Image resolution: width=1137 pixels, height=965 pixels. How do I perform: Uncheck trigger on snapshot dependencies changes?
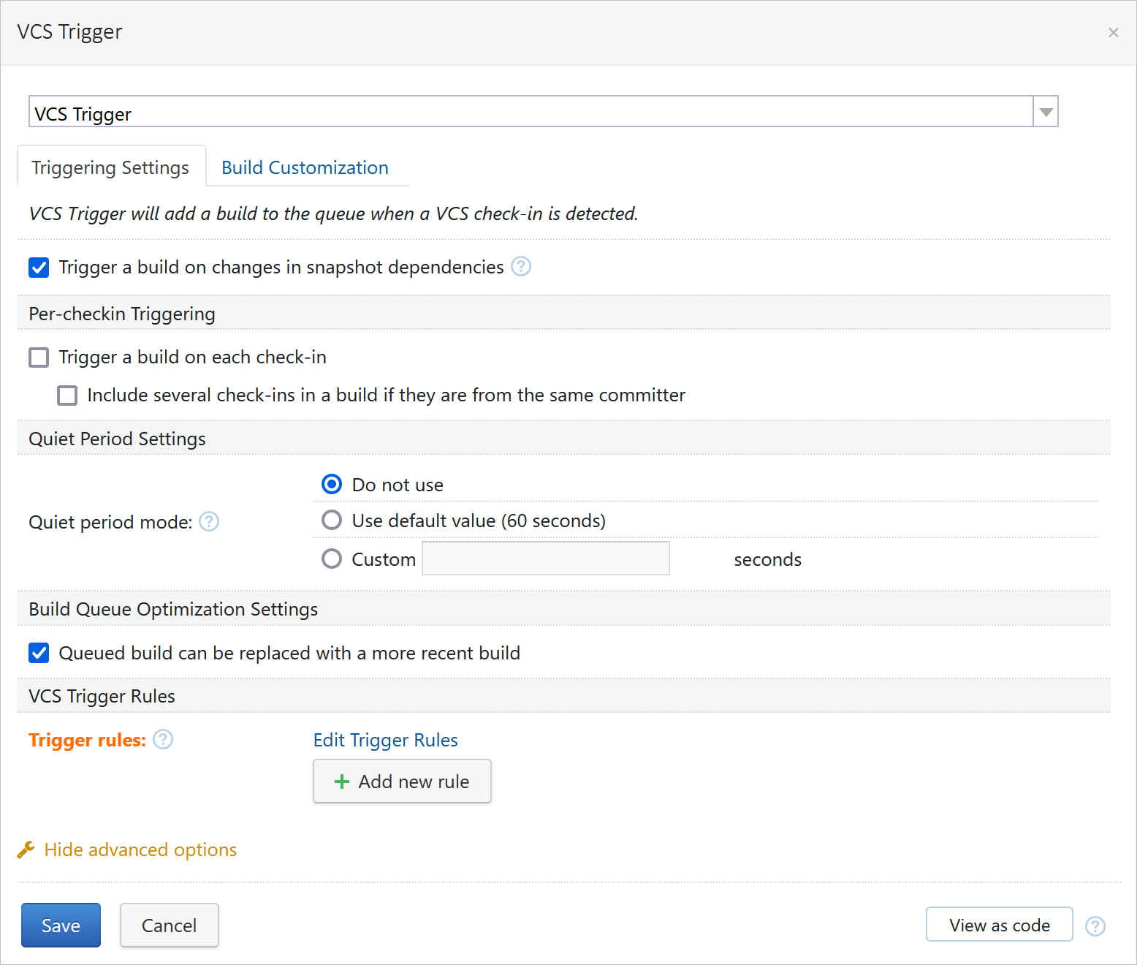click(x=39, y=268)
